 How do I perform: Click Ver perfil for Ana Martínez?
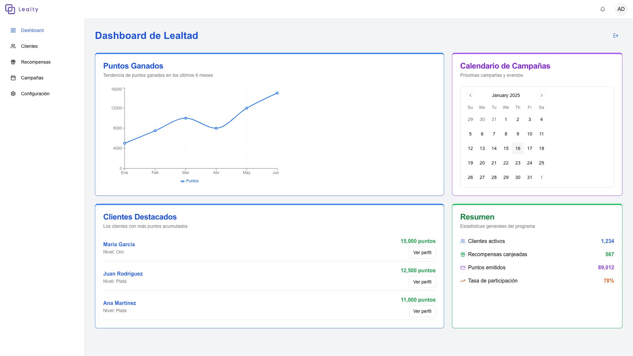click(x=422, y=311)
